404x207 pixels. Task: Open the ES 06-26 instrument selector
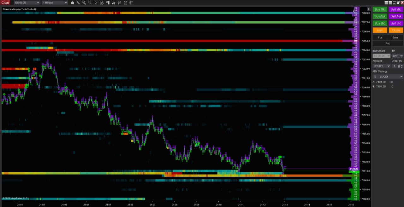[27, 3]
